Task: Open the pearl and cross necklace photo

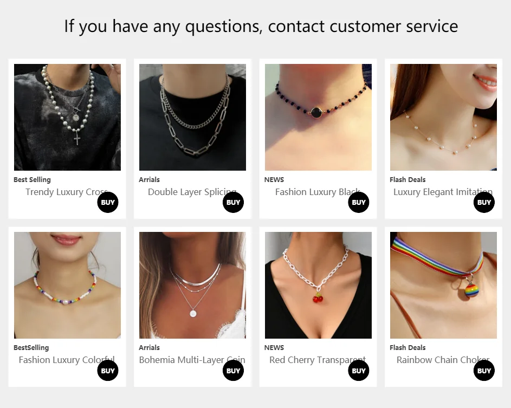Action: [67, 118]
